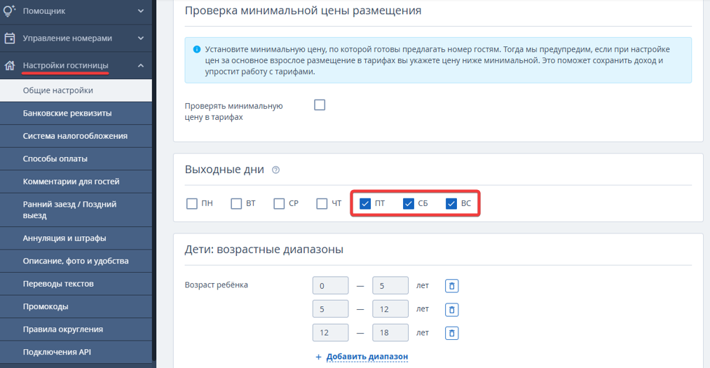Check the СР weekend checkbox
This screenshot has width=710, height=368.
point(279,204)
